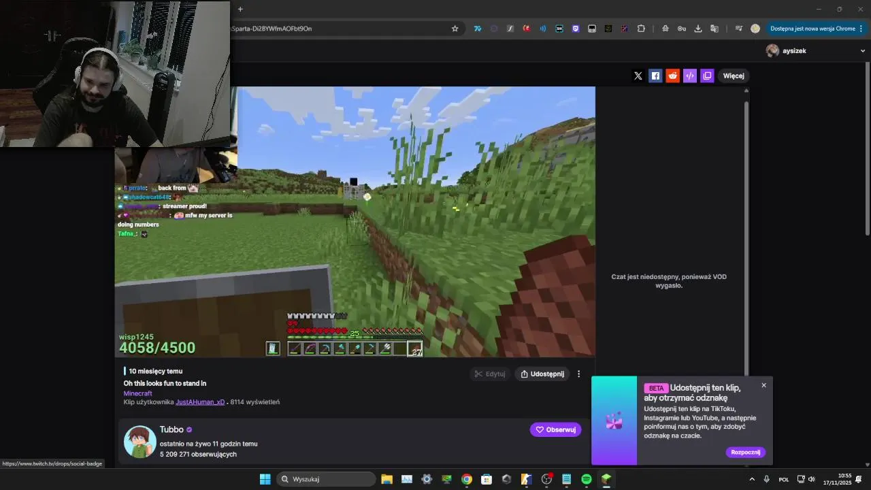This screenshot has width=871, height=490.
Task: Bookmark this page with the star icon
Action: click(455, 29)
